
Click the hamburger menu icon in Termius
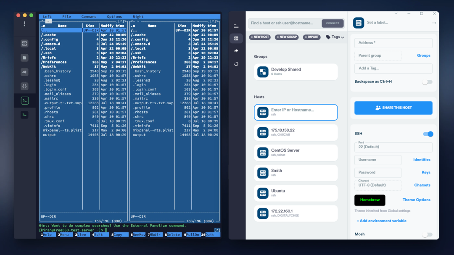point(236,26)
